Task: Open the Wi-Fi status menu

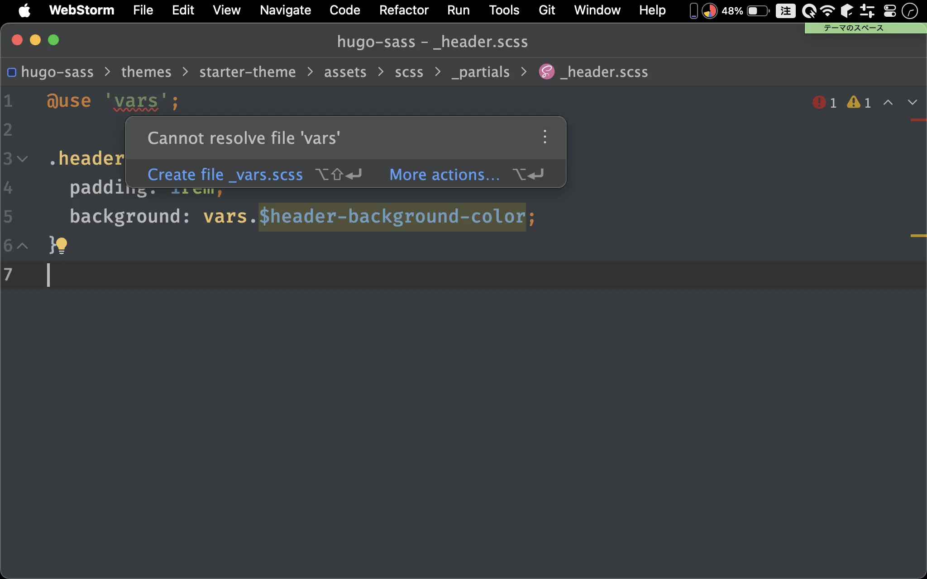Action: coord(827,10)
